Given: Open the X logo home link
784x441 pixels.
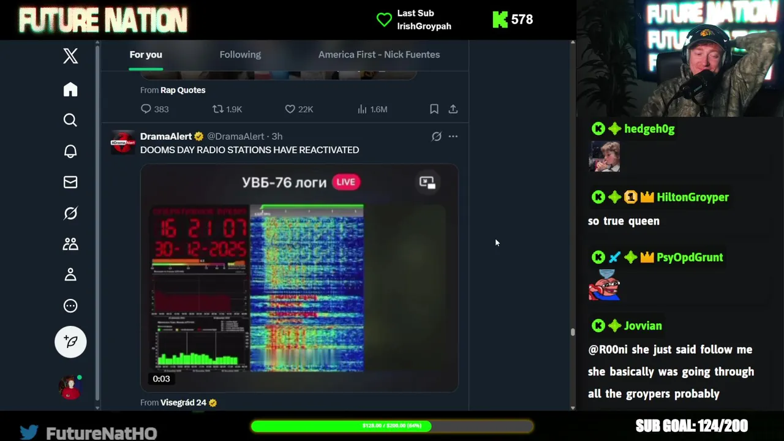Looking at the screenshot, I should [70, 56].
